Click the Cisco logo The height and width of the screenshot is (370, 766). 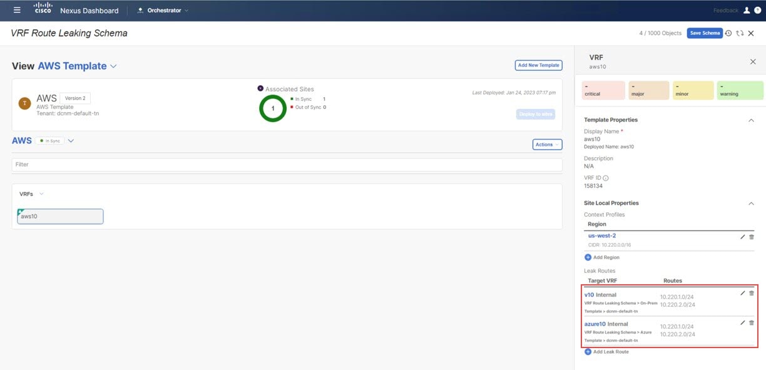pyautogui.click(x=43, y=8)
